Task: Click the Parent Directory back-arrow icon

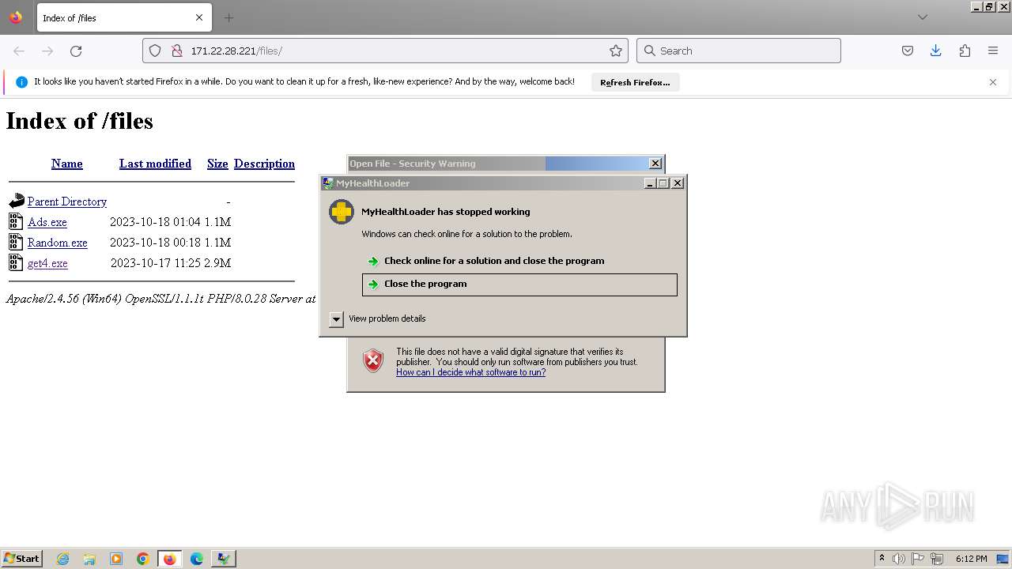Action: click(17, 202)
